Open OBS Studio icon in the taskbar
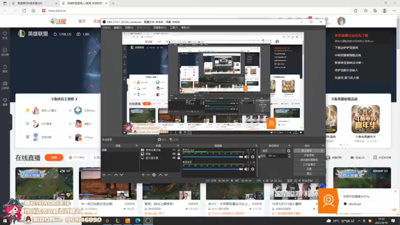Image resolution: width=400 pixels, height=225 pixels. point(148,220)
